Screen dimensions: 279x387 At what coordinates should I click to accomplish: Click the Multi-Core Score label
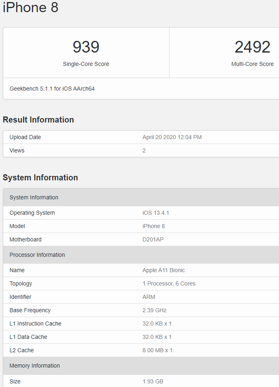coord(252,64)
